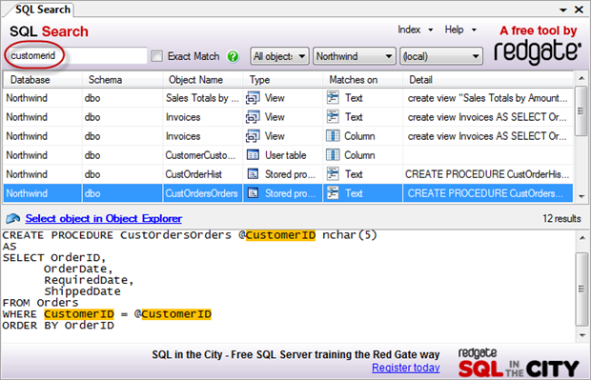The width and height of the screenshot is (591, 380).
Task: Click the User table icon in CustomerCusto row
Action: pos(253,155)
